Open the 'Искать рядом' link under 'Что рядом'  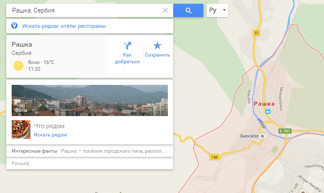50,135
